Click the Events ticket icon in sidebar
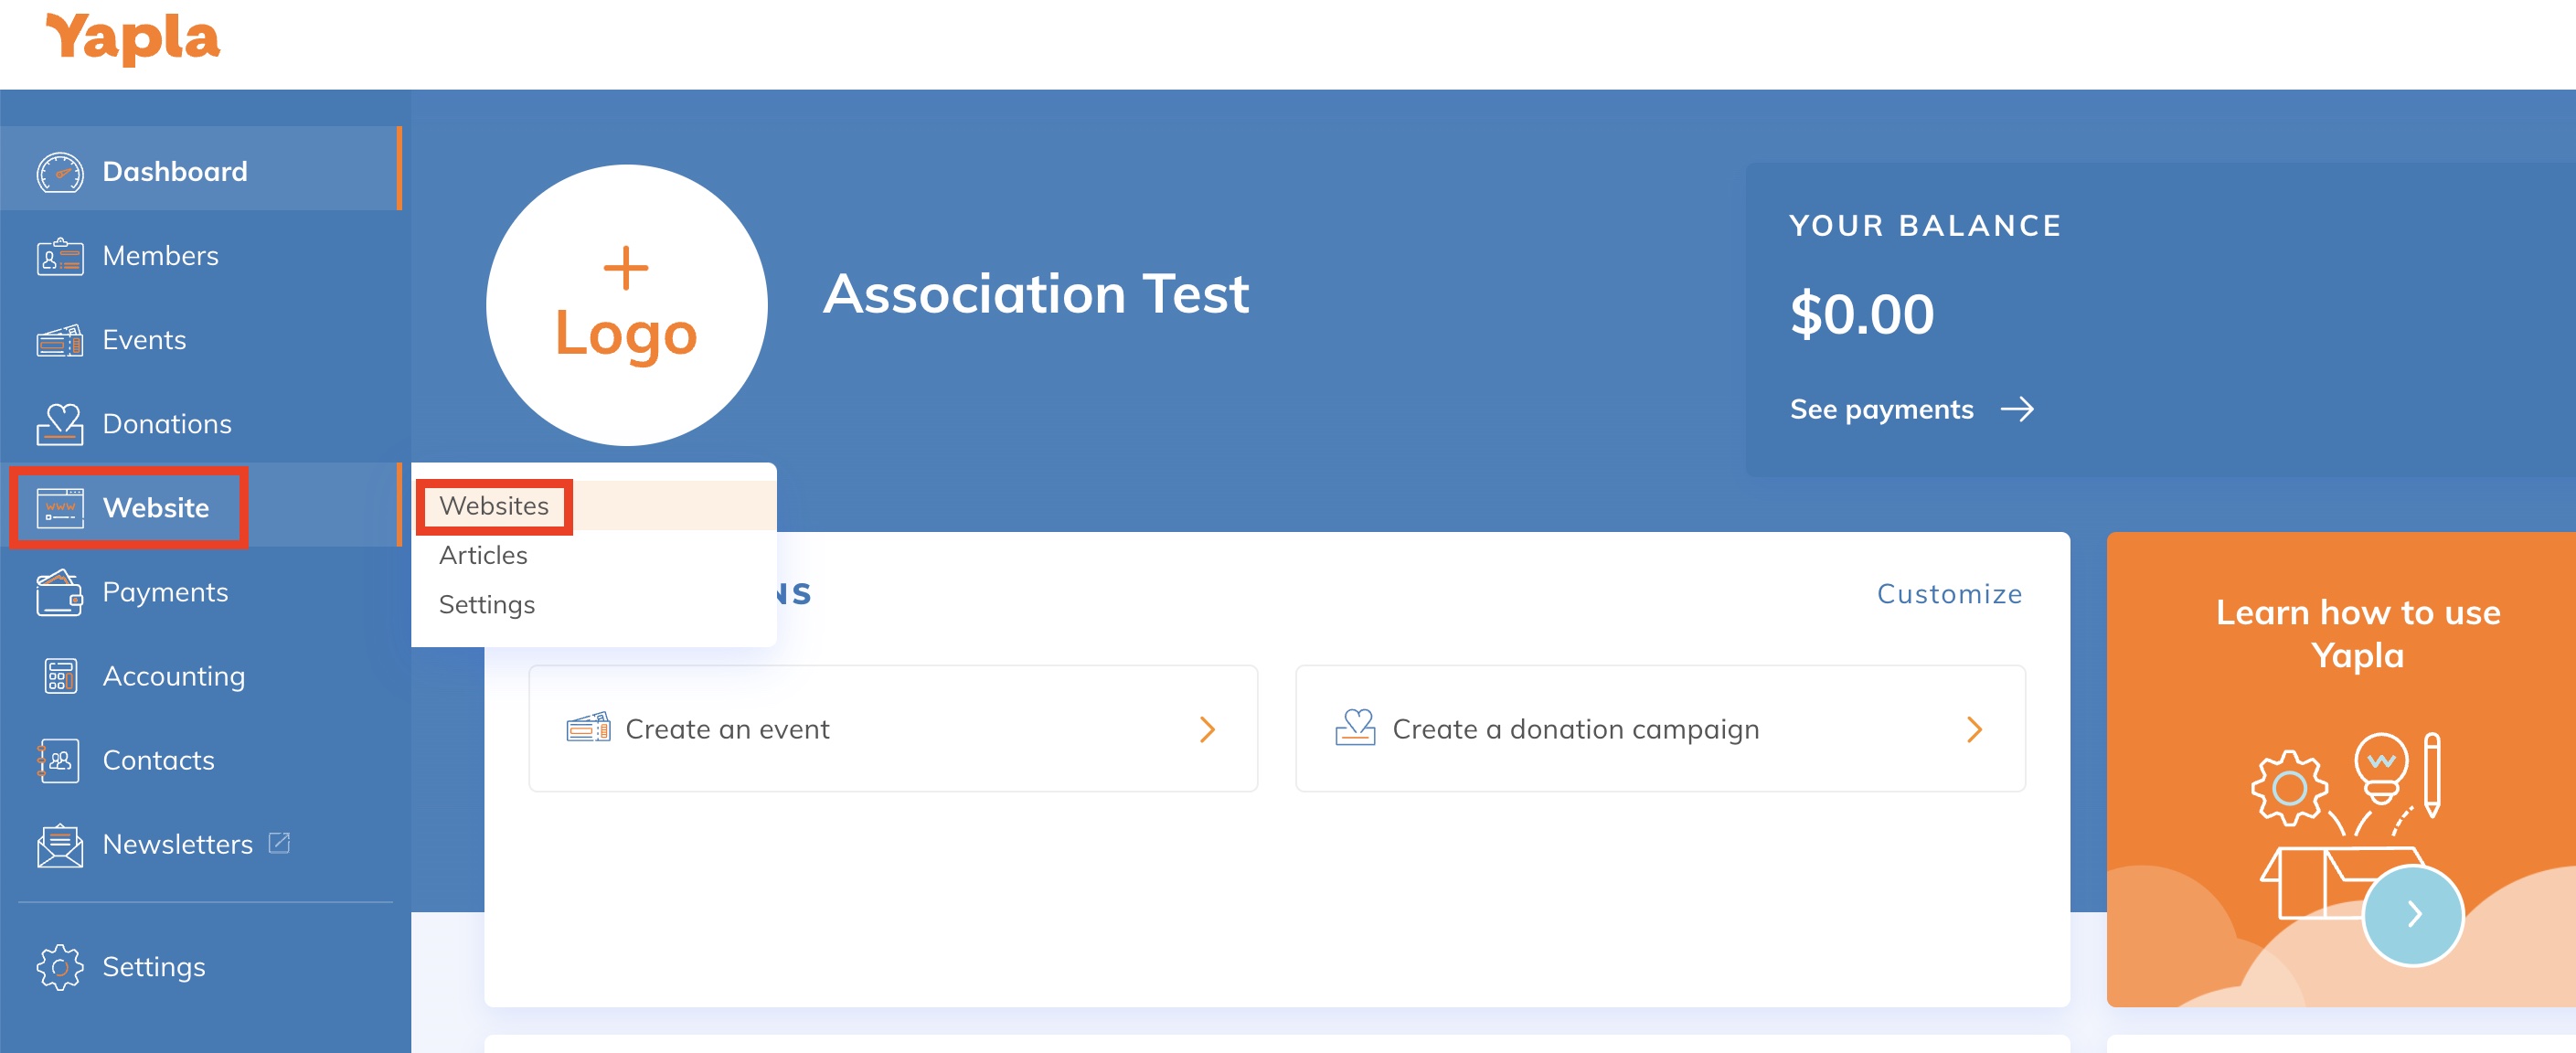Viewport: 2576px width, 1053px height. pyautogui.click(x=60, y=340)
